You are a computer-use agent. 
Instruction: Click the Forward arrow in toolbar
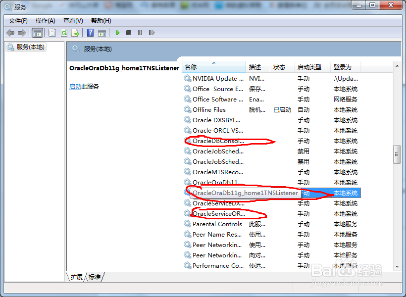point(21,33)
